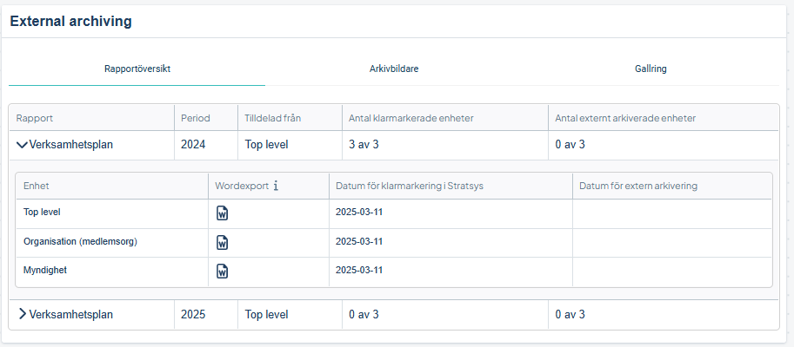The height and width of the screenshot is (347, 794).
Task: Click the Antal externt arkiverade enheter header
Action: (626, 118)
